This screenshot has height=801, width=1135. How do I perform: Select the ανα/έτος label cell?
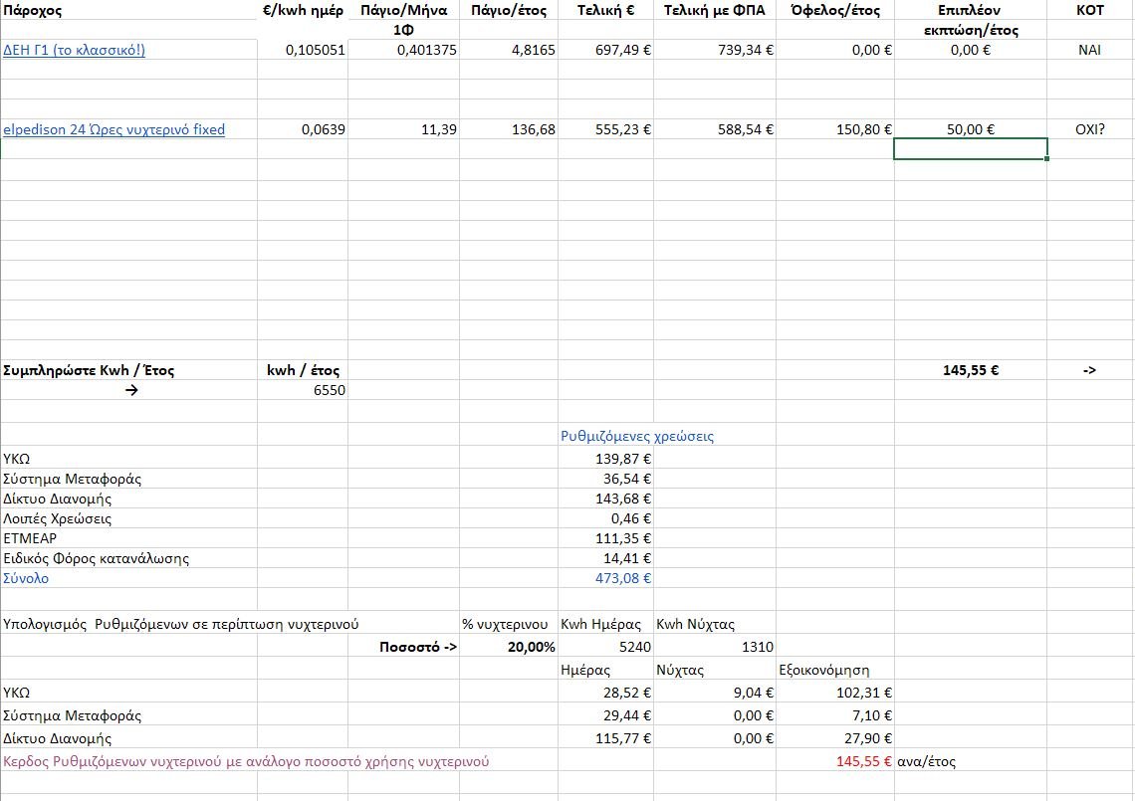point(927,761)
